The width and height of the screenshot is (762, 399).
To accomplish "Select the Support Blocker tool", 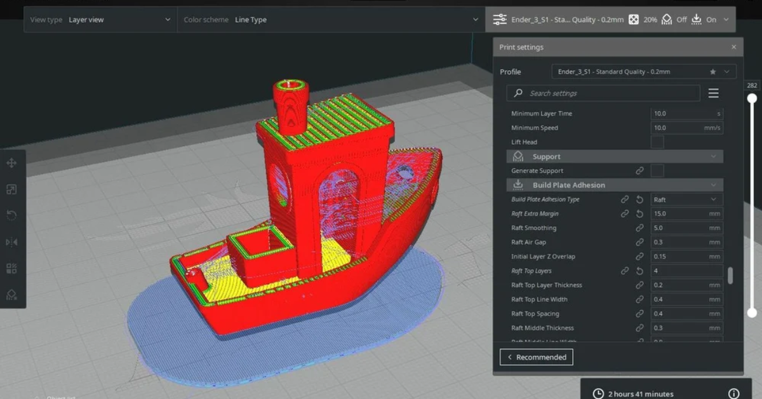I will [11, 295].
